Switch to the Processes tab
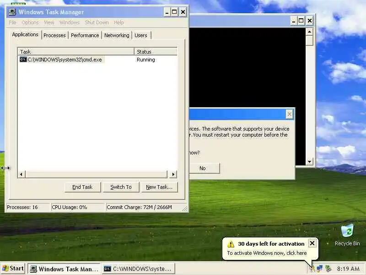This screenshot has width=366, height=275. [x=54, y=35]
